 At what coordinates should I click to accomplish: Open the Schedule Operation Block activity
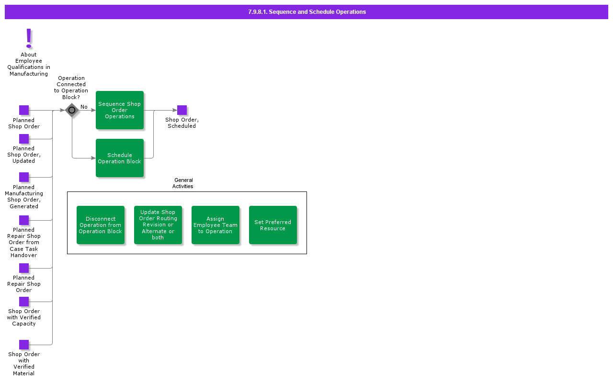120,158
